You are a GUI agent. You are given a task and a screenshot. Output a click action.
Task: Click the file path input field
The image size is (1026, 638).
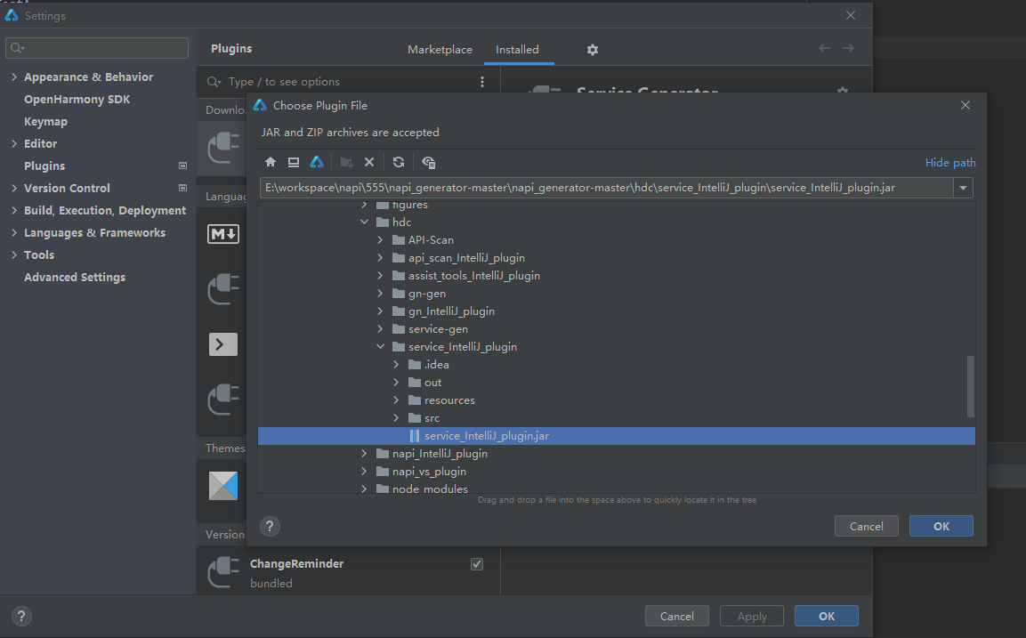click(x=607, y=188)
